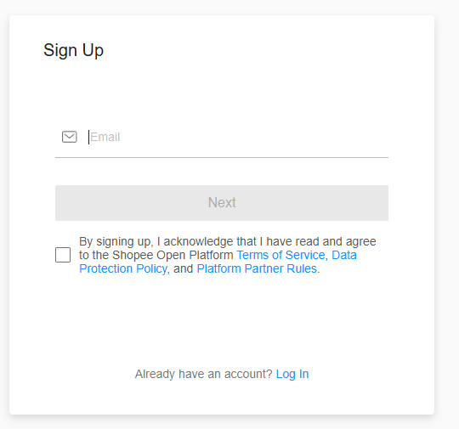Click the 'By signing up, I acknowledge' text

click(156, 242)
